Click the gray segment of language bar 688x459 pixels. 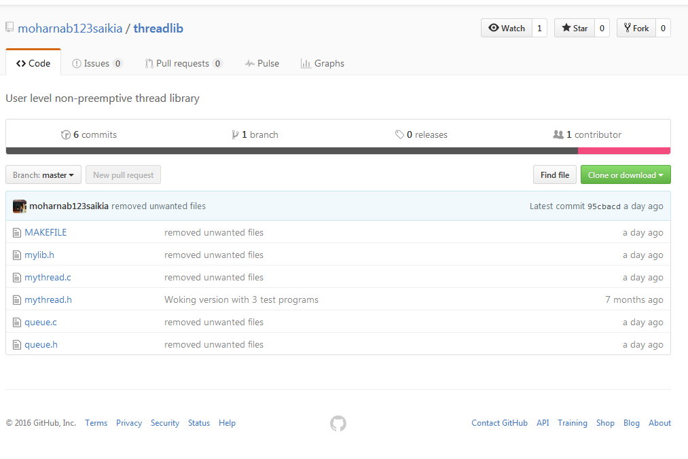tap(292, 151)
